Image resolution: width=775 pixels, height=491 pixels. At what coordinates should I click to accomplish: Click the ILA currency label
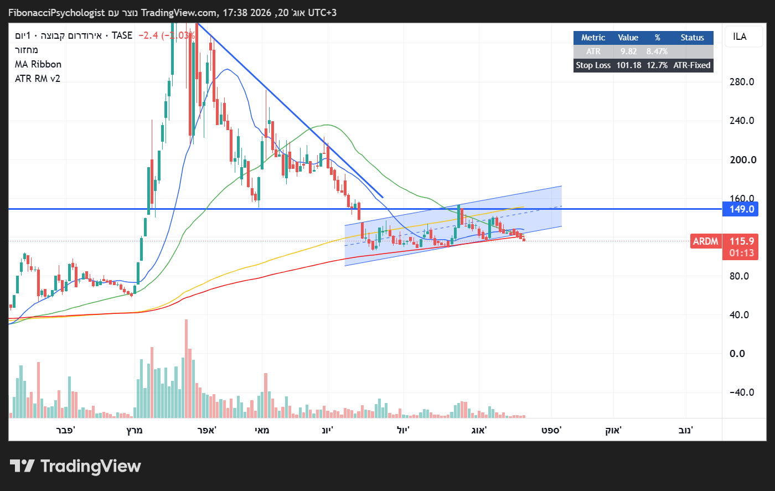(740, 37)
